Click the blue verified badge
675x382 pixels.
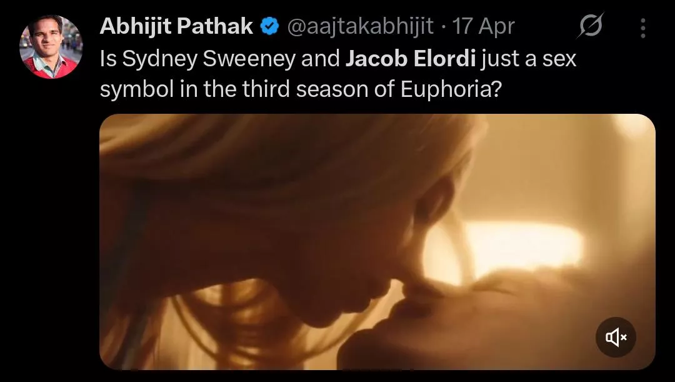(x=269, y=27)
